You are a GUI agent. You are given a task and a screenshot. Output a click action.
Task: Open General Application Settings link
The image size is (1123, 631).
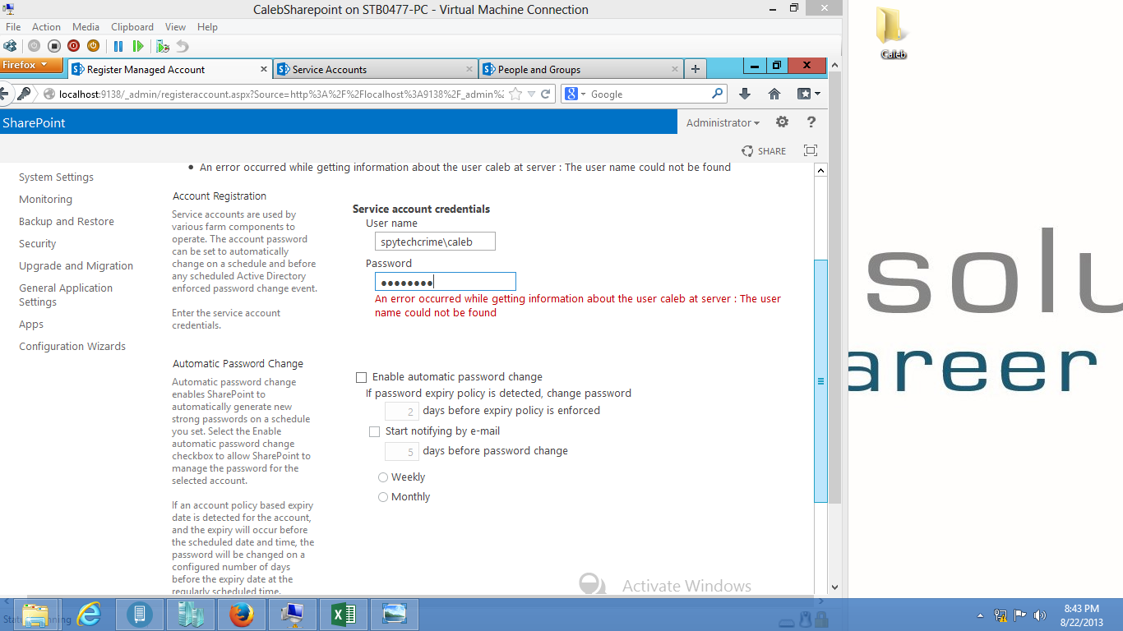66,295
